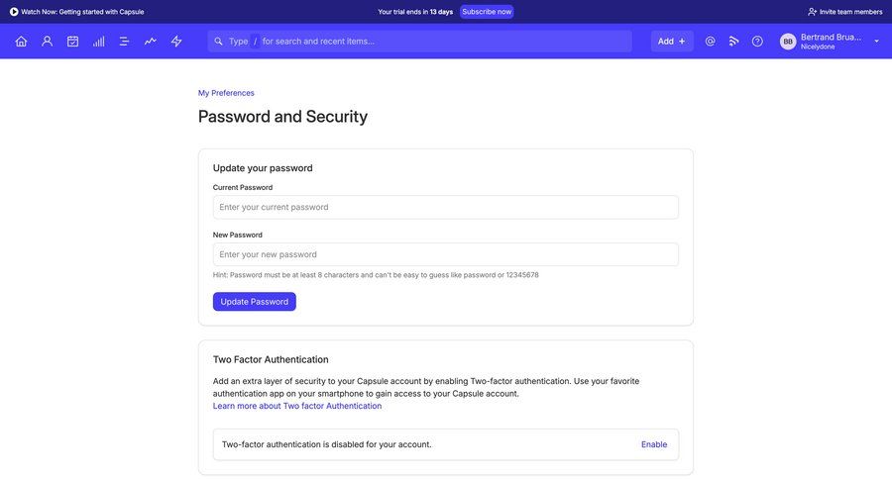Enable two-factor authentication
Image resolution: width=892 pixels, height=479 pixels.
coord(653,444)
